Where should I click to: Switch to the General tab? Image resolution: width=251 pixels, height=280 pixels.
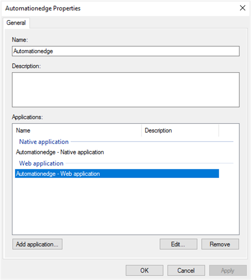(x=16, y=23)
